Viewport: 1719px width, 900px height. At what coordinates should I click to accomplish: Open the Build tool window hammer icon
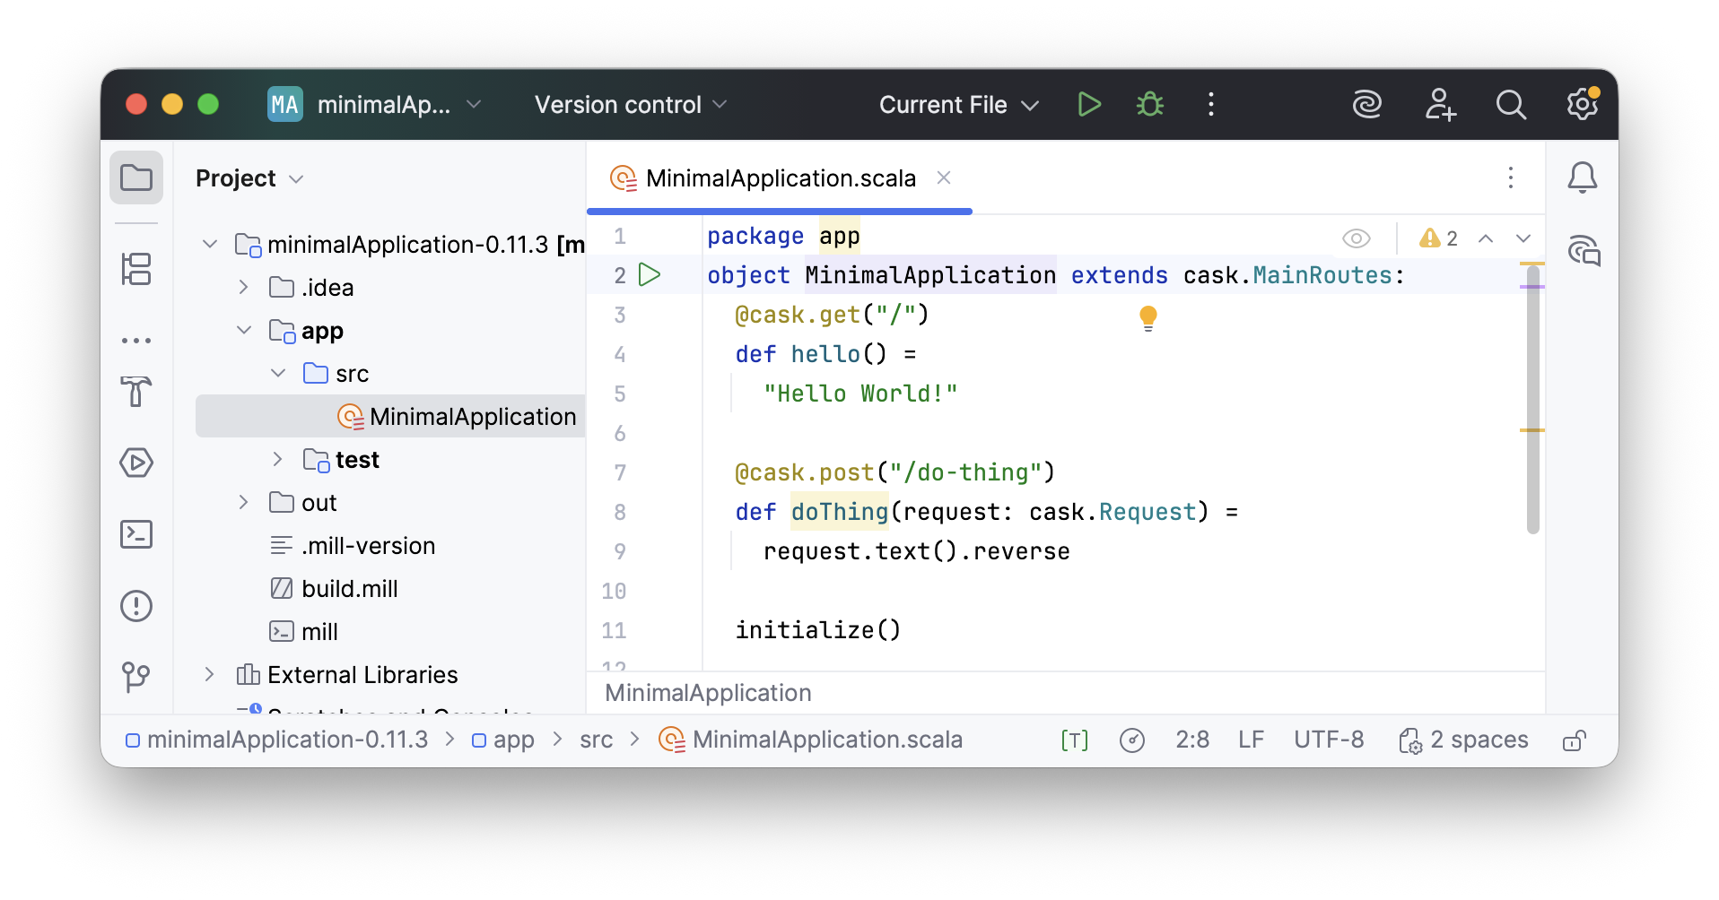pyautogui.click(x=136, y=393)
